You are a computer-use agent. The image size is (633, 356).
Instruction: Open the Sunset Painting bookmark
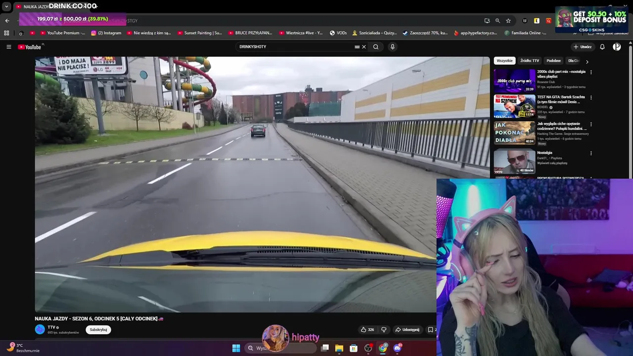tap(200, 33)
